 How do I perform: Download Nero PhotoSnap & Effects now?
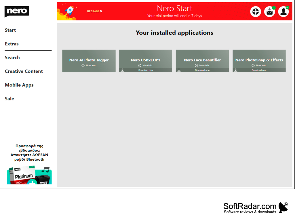pyautogui.click(x=259, y=70)
